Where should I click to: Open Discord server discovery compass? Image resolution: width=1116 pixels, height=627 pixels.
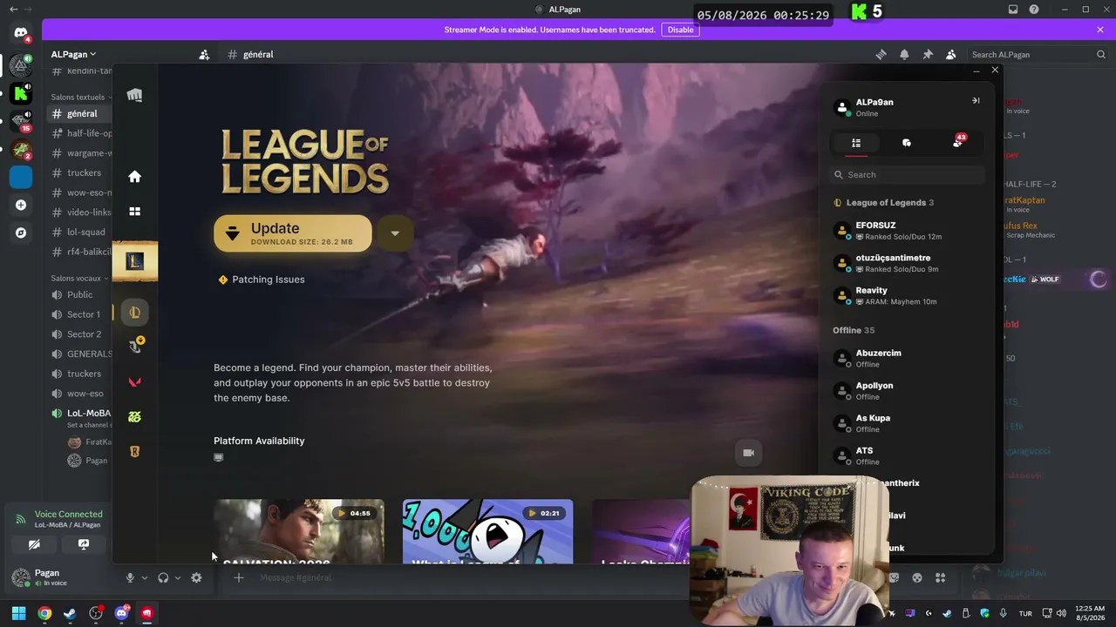click(x=21, y=233)
